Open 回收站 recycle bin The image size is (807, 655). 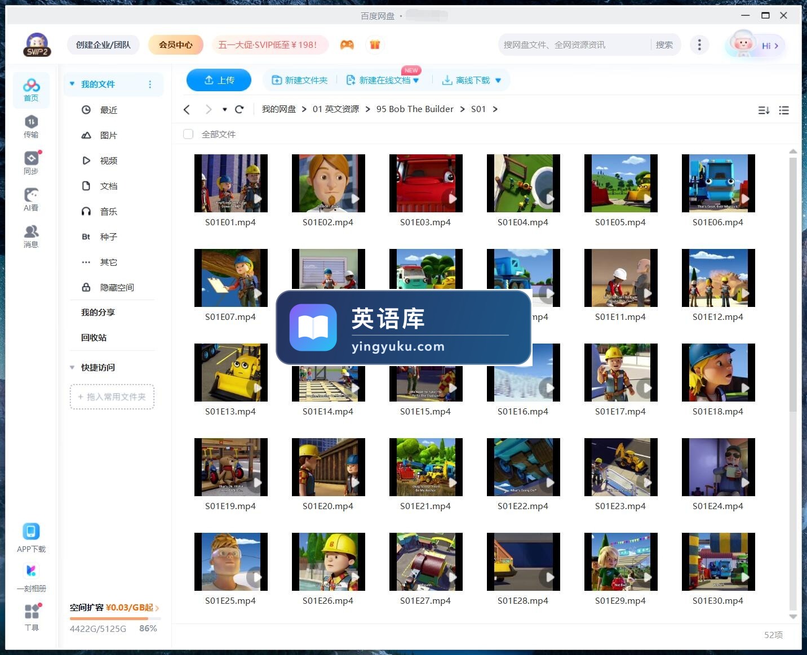pyautogui.click(x=94, y=337)
